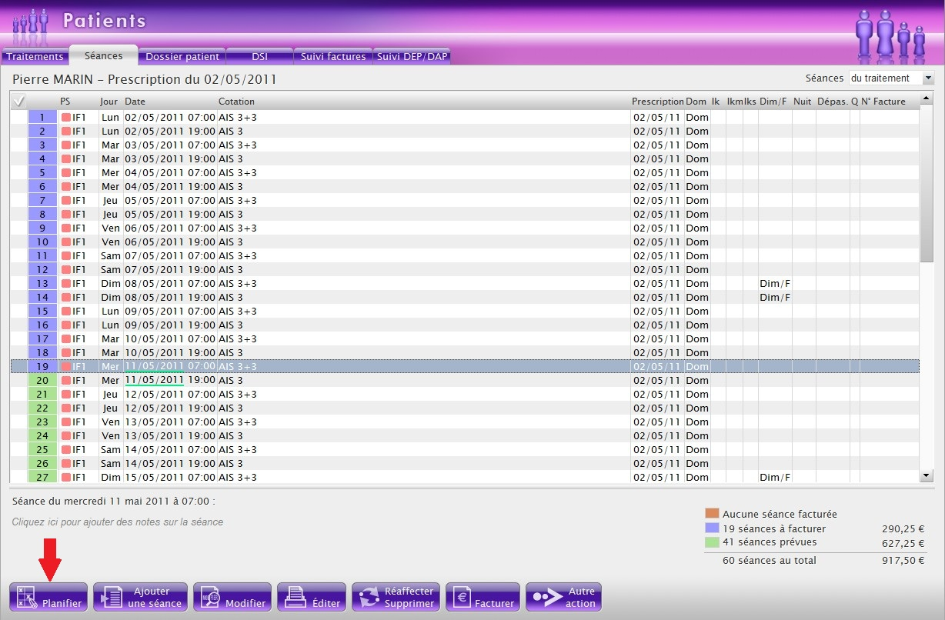945x620 pixels.
Task: Open the Suivi DEP/DAP tab
Action: (412, 56)
